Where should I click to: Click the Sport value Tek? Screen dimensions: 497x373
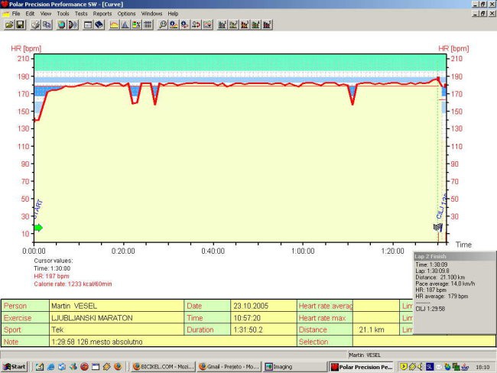(x=116, y=329)
